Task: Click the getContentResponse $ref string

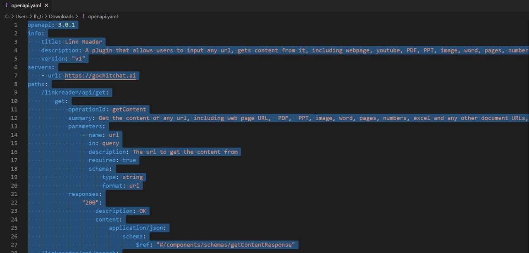Action: [x=225, y=245]
